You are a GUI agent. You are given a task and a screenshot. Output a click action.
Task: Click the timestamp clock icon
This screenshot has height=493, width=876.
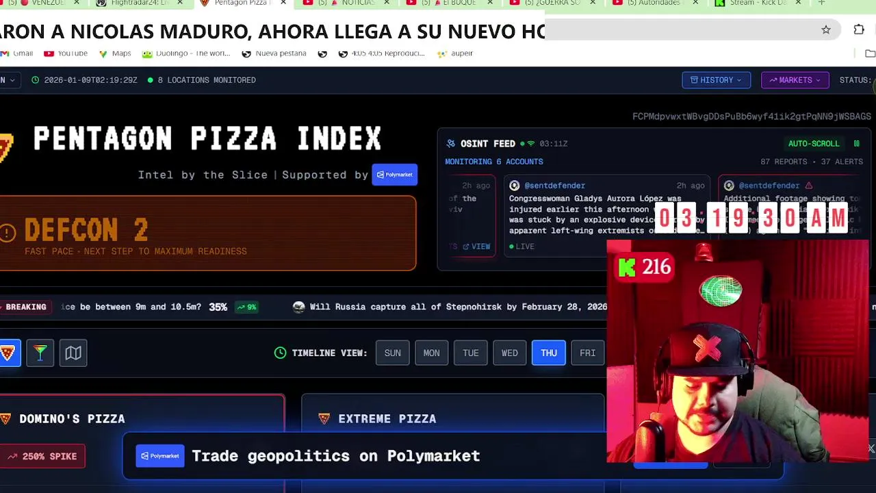[x=36, y=80]
